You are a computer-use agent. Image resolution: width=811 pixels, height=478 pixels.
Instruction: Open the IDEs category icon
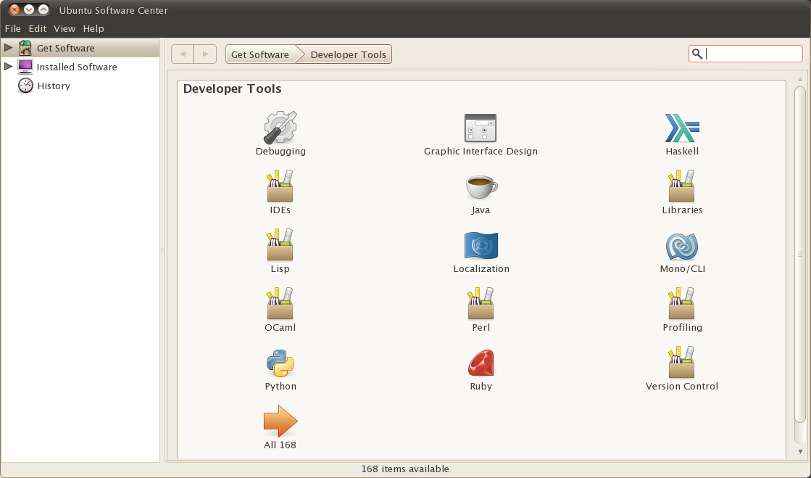280,186
